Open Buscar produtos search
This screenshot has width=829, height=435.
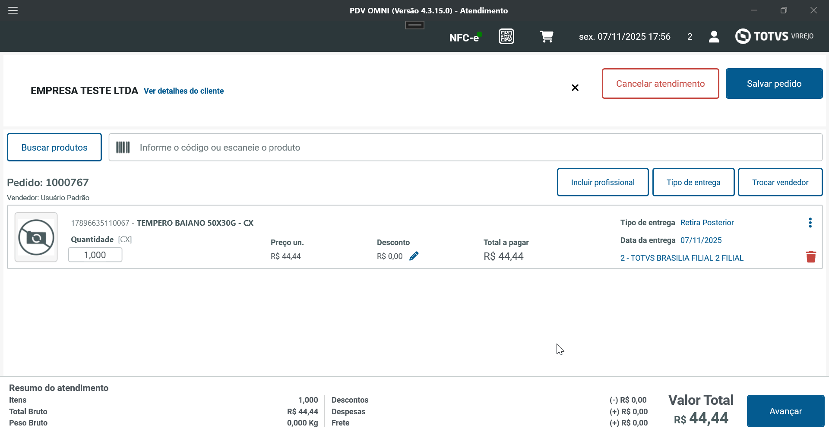pos(54,148)
